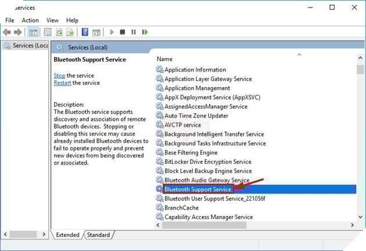Switch to the Standard tab
Viewport: 366px width, 251px height.
tap(98, 235)
